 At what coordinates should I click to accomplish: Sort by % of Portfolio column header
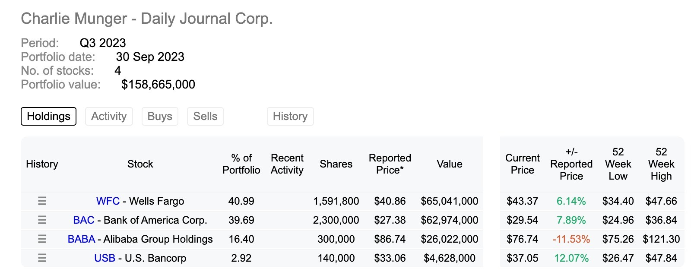click(x=241, y=164)
